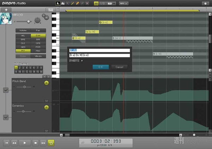Mute the MIKU_V3 track with M button
The width and height of the screenshot is (212, 149).
[47, 18]
